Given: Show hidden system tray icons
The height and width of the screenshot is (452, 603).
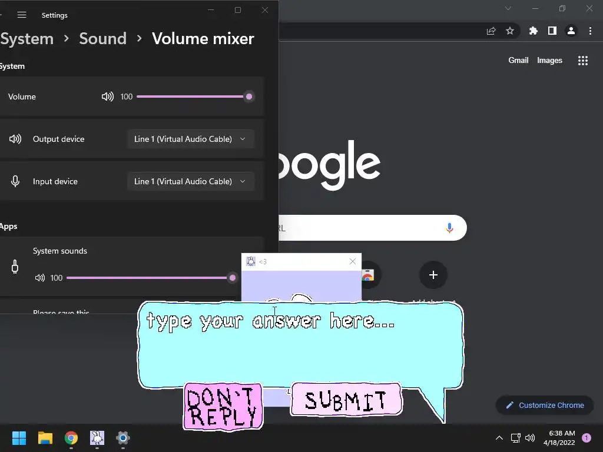Looking at the screenshot, I should pyautogui.click(x=499, y=438).
